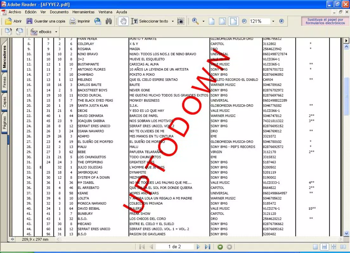Click scroll up arrow of vertical scrollbar
Viewport: 350px width, 253px height.
[346, 46]
